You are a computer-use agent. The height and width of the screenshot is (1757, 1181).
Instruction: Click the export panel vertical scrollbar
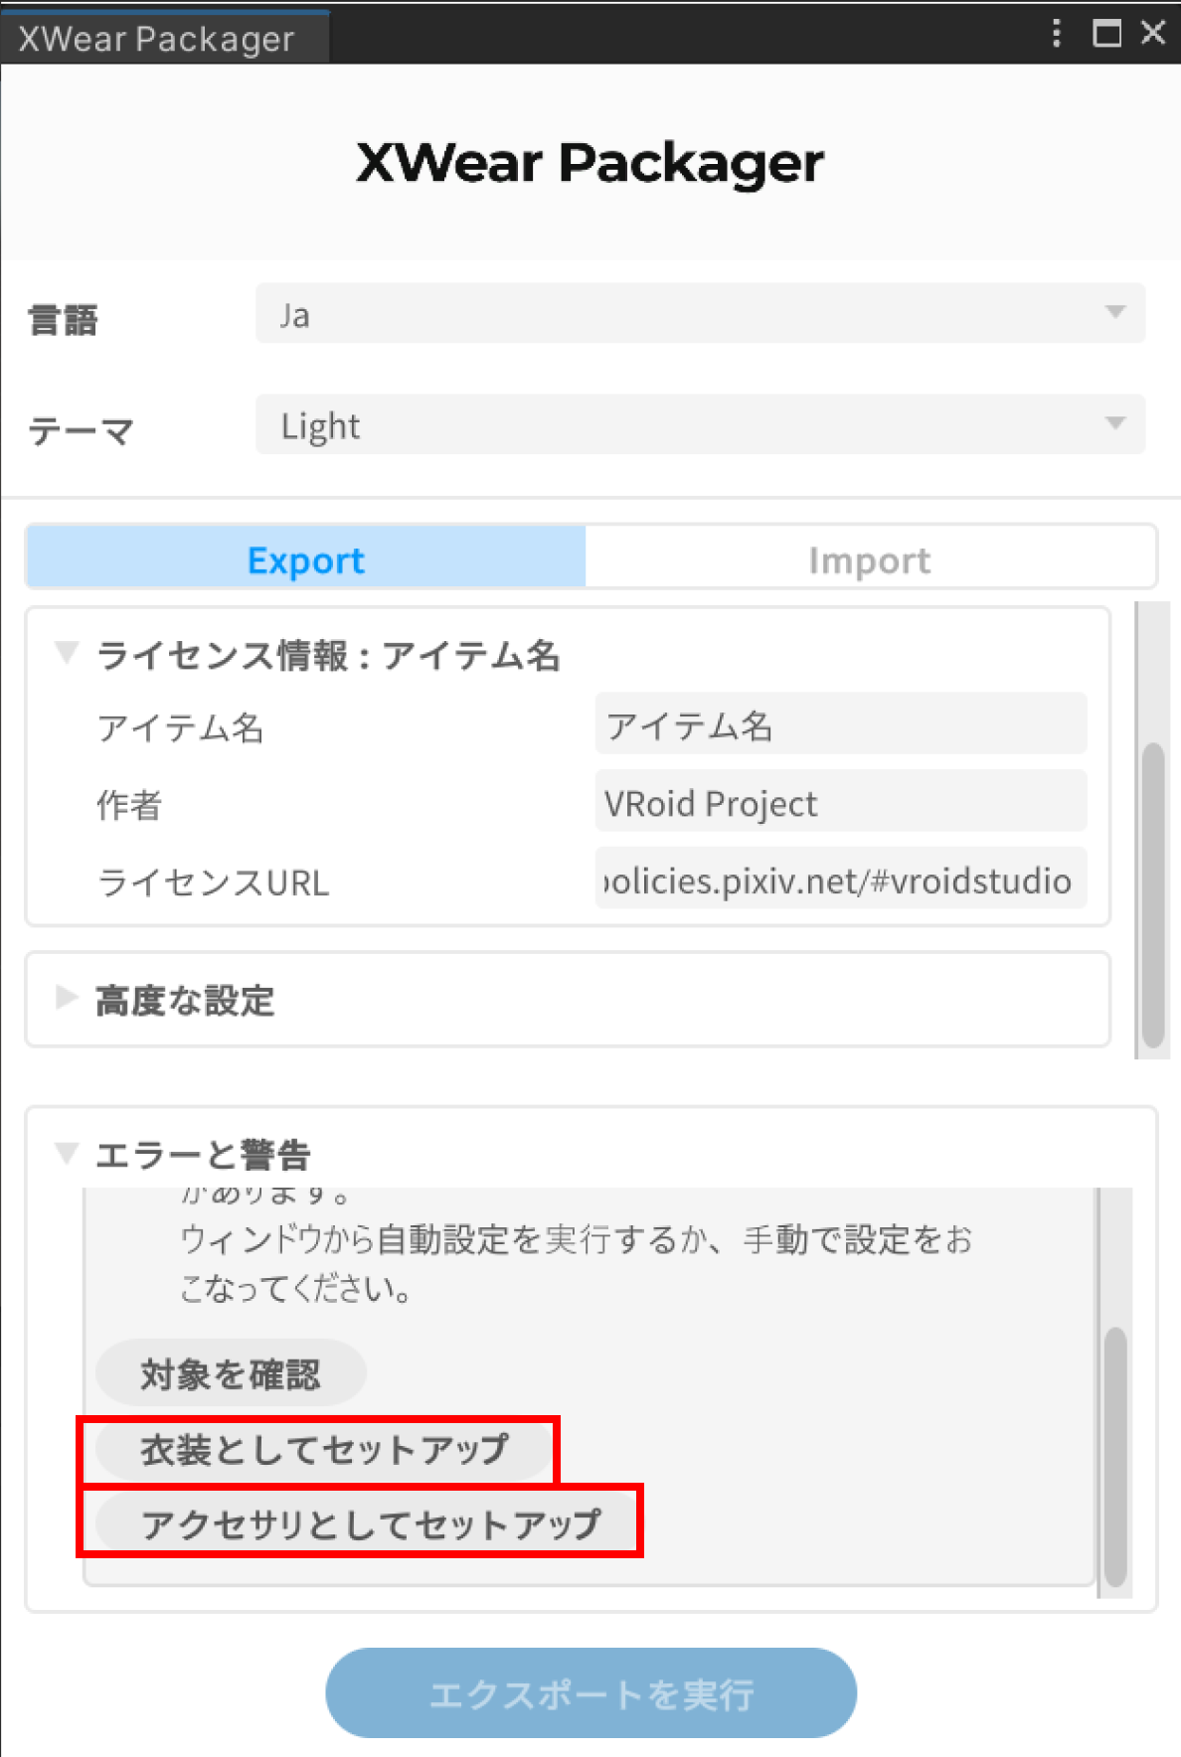pyautogui.click(x=1153, y=894)
